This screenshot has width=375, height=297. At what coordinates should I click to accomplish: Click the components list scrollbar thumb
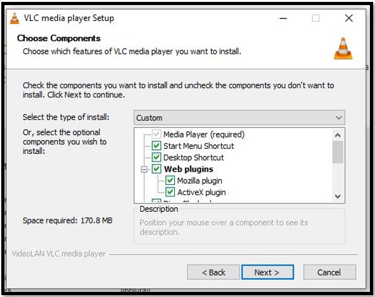tap(337, 152)
